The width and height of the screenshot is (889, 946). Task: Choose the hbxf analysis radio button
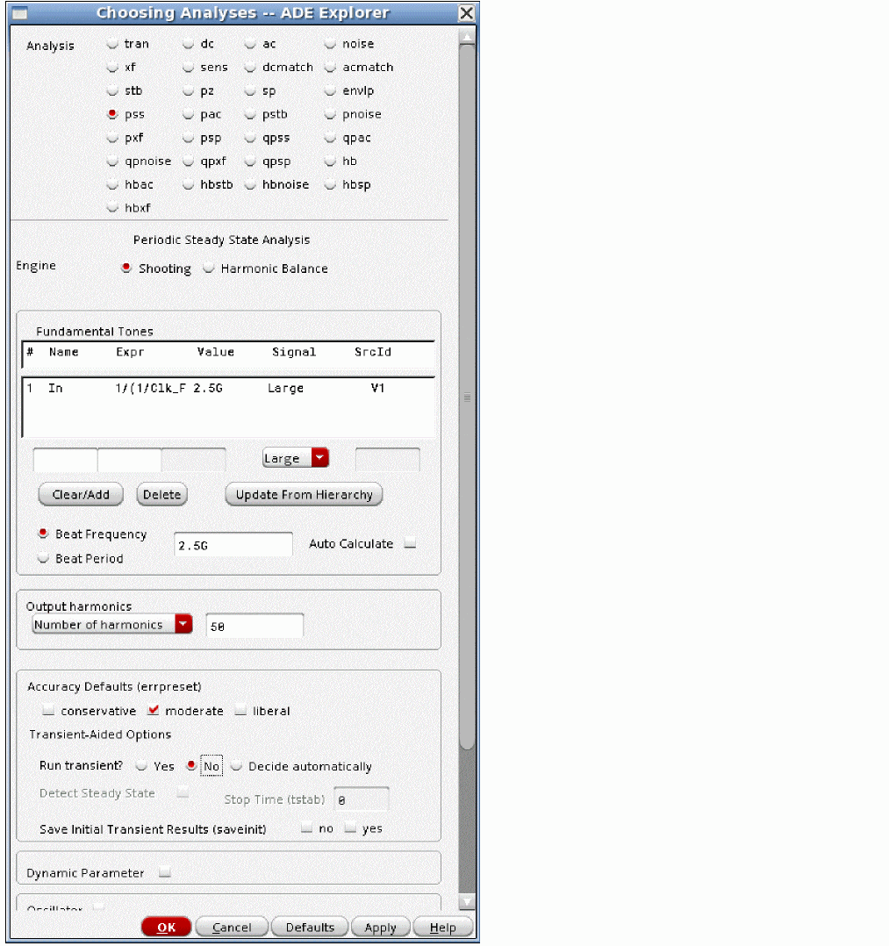point(112,207)
